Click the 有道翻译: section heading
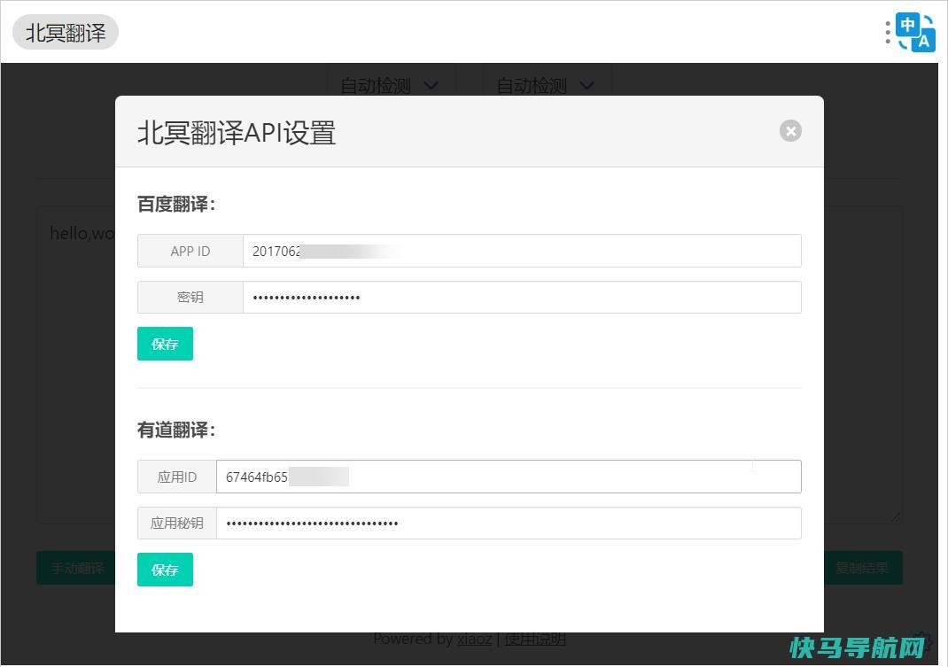 tap(176, 430)
